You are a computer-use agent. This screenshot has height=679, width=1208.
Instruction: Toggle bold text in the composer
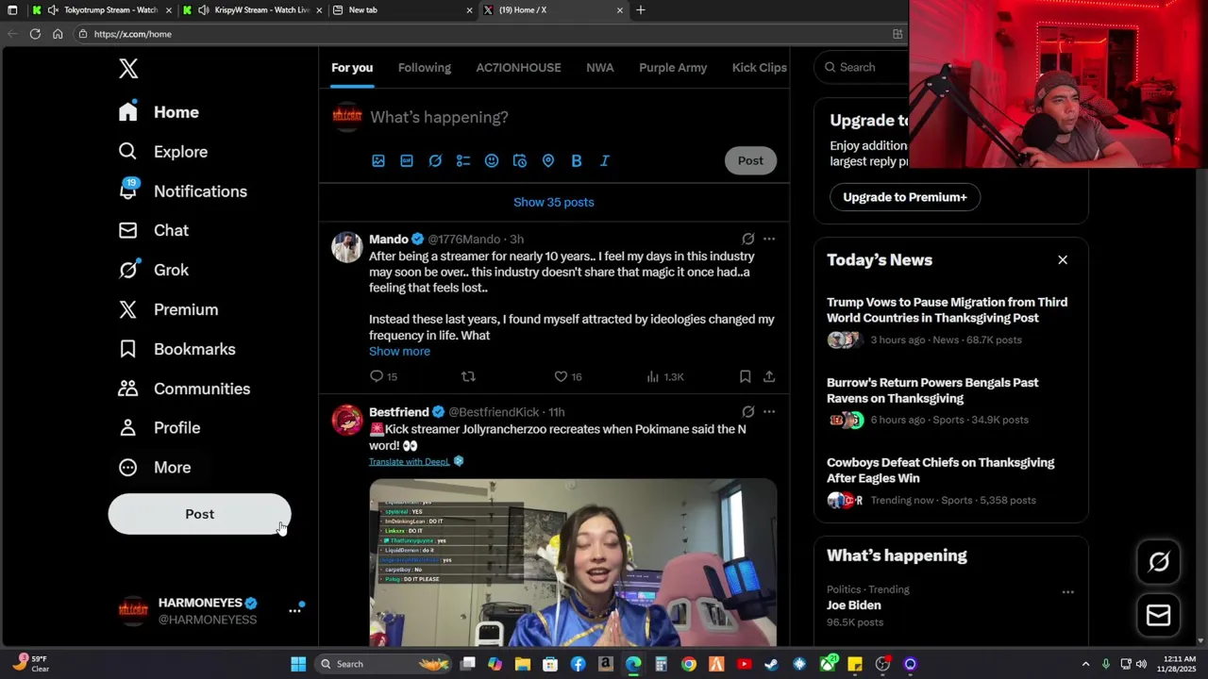click(577, 161)
